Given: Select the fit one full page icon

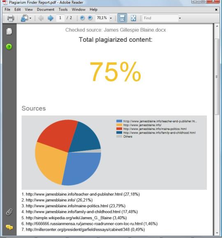Looking at the screenshot, I should pos(133,18).
